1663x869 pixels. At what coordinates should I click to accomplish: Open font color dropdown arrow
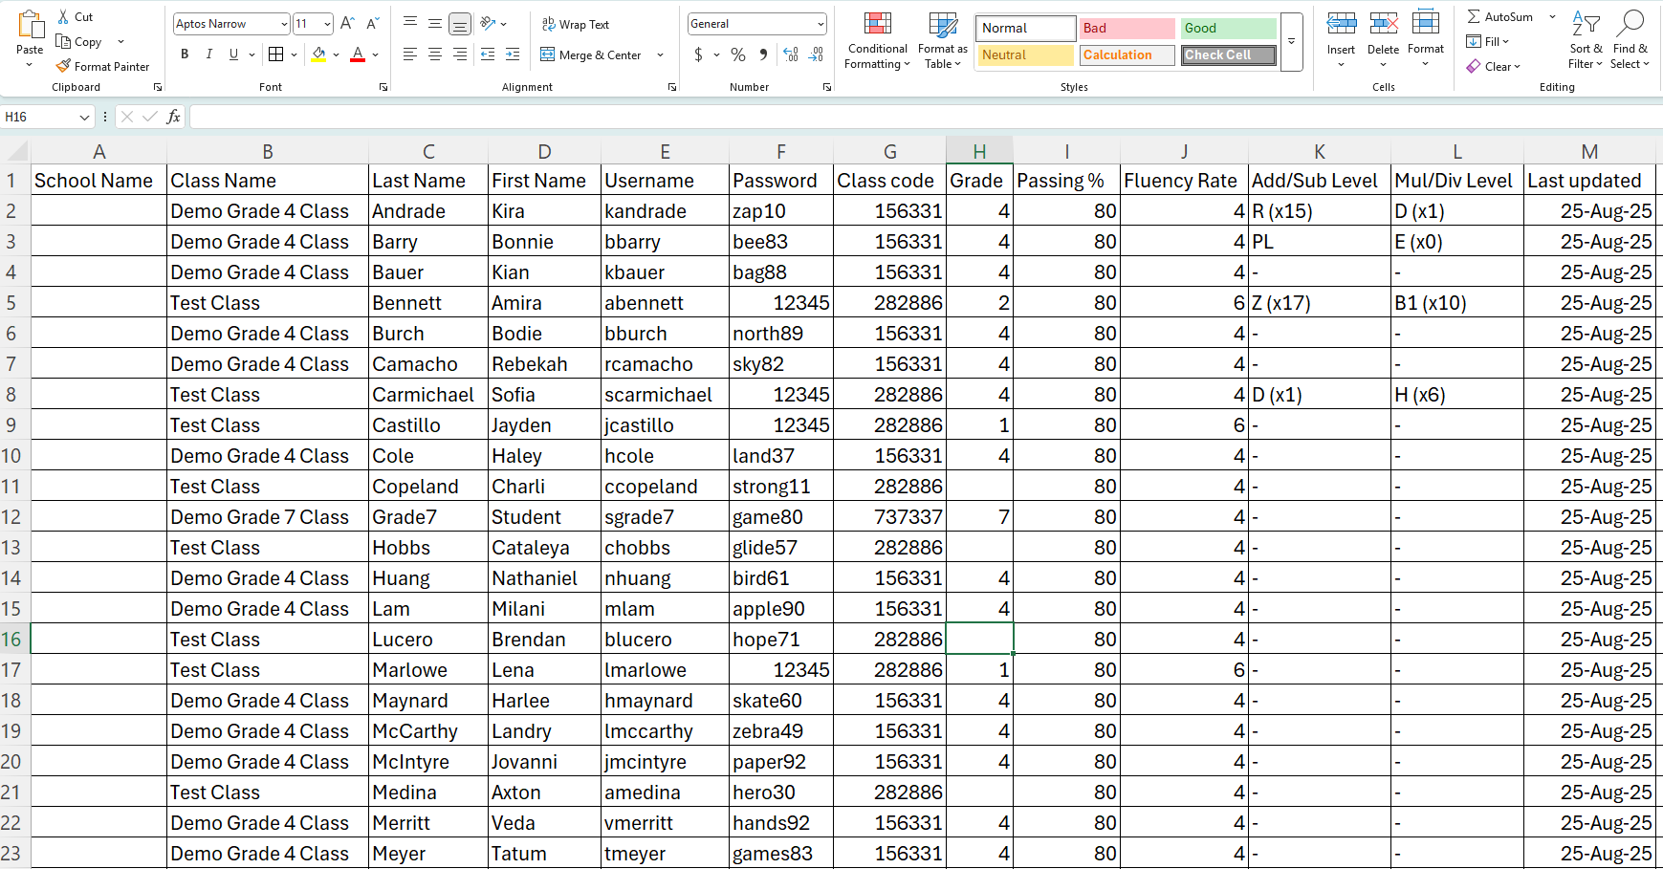tap(375, 54)
